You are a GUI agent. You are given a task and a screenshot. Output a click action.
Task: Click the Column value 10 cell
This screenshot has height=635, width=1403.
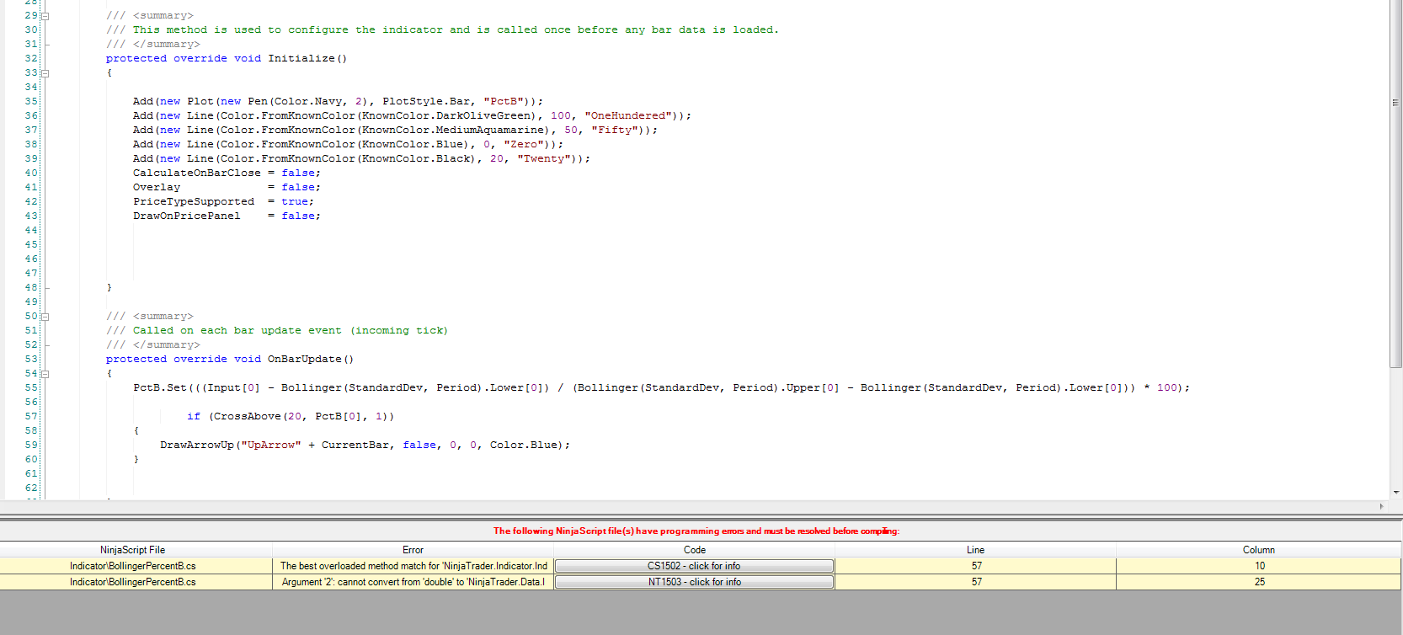[1259, 566]
